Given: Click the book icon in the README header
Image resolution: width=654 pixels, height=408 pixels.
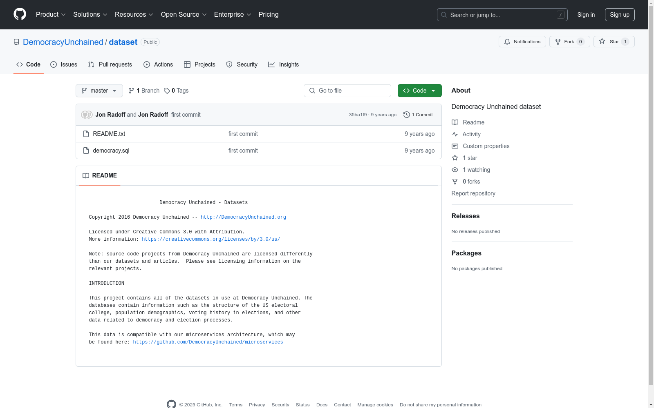Looking at the screenshot, I should point(86,175).
